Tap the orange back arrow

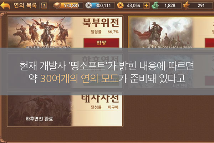pyautogui.click(x=5, y=5)
